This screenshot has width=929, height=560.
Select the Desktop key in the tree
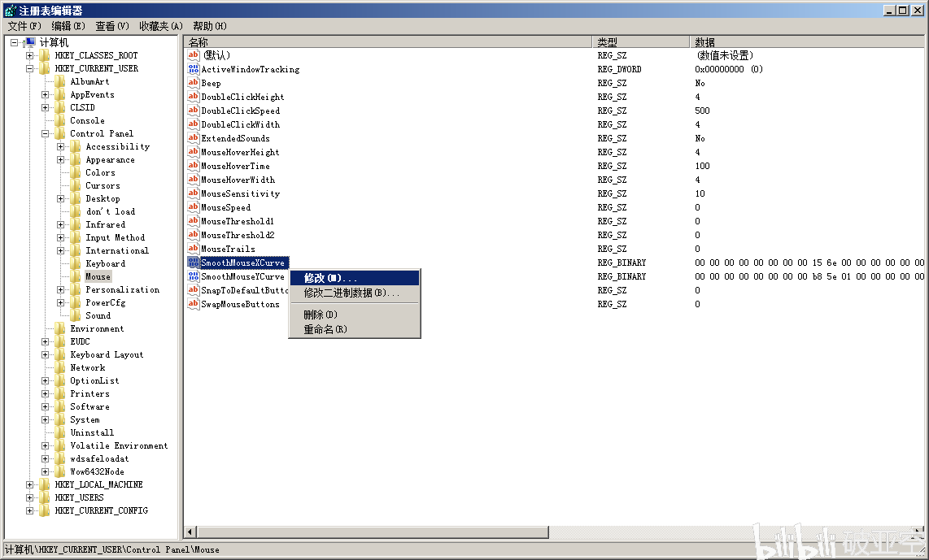[102, 199]
